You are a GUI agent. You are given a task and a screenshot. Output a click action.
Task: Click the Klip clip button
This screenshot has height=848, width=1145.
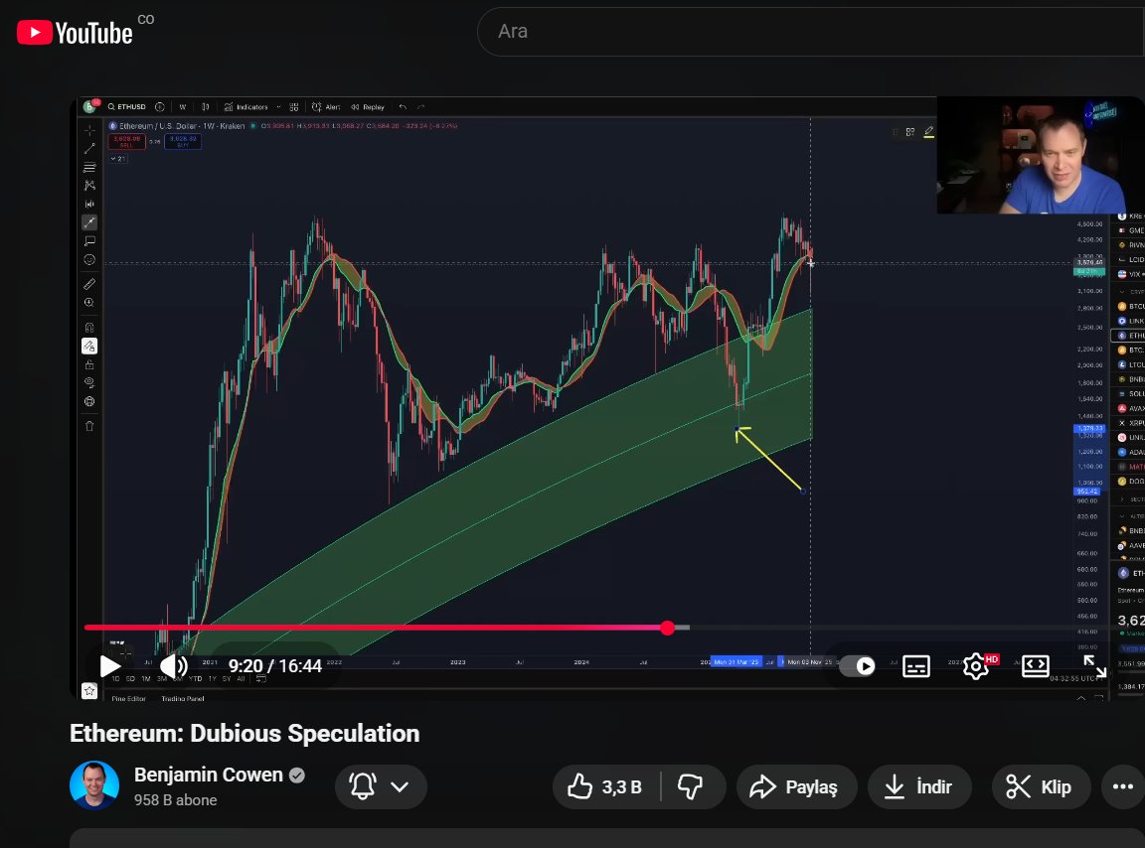(1040, 786)
